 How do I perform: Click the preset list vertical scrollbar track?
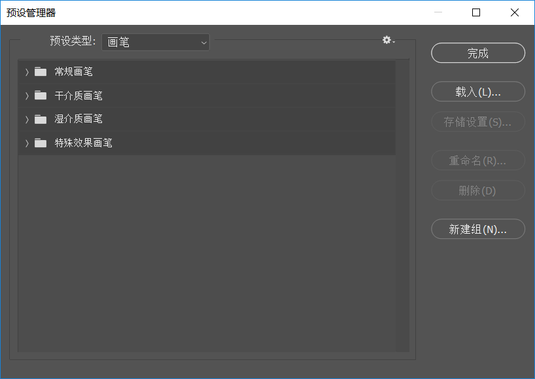pos(403,206)
